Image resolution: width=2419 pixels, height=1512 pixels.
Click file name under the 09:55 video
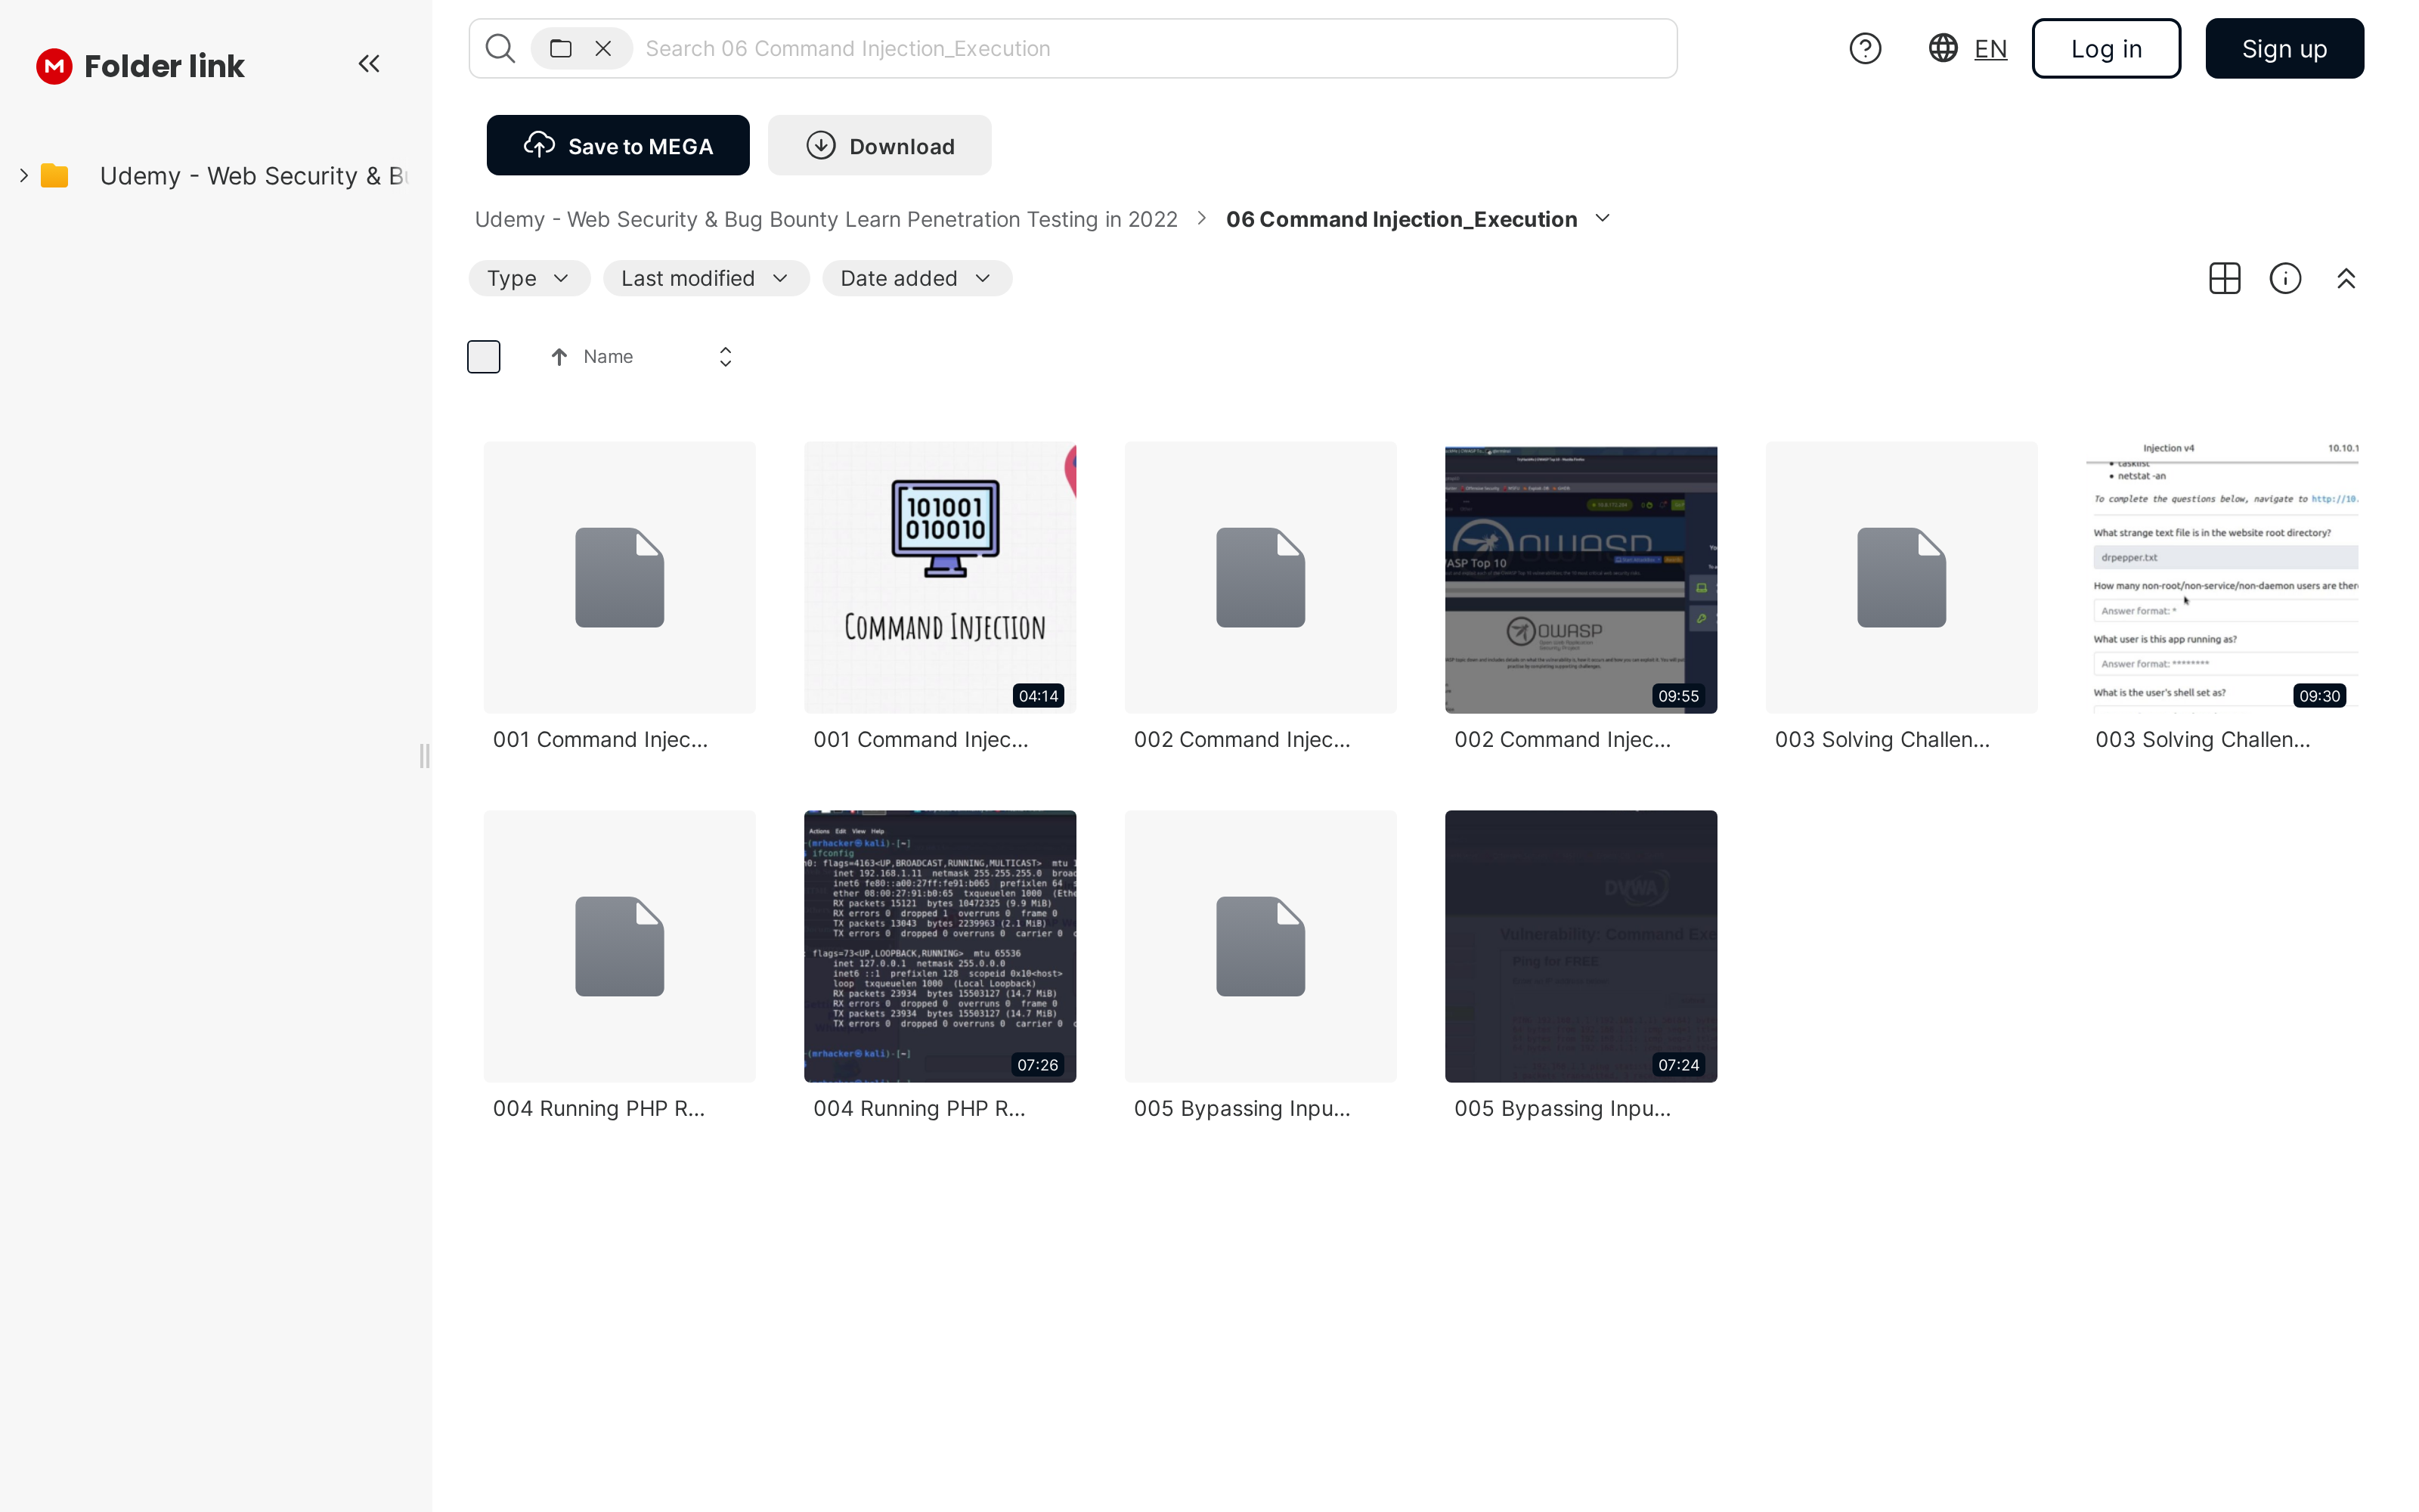click(x=1563, y=740)
